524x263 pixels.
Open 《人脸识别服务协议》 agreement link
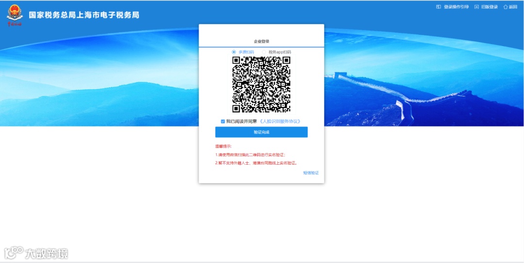tap(280, 122)
